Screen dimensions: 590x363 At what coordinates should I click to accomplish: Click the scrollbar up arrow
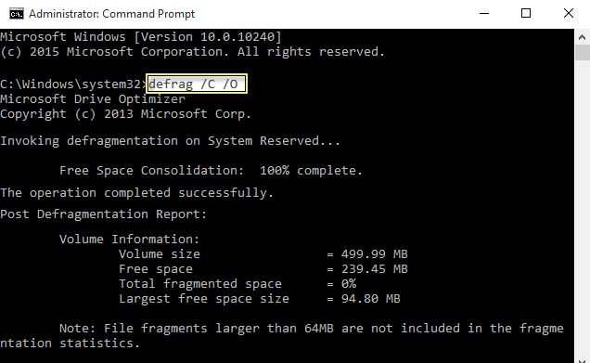582,37
